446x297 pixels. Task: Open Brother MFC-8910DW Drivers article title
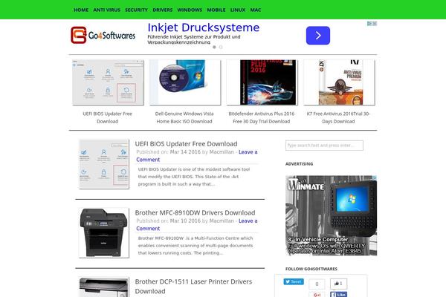point(195,212)
